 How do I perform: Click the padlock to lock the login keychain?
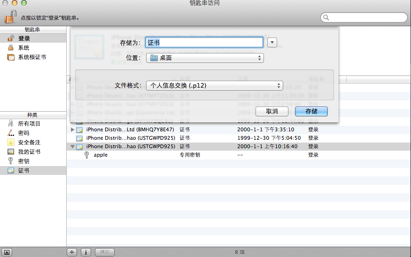pos(10,17)
